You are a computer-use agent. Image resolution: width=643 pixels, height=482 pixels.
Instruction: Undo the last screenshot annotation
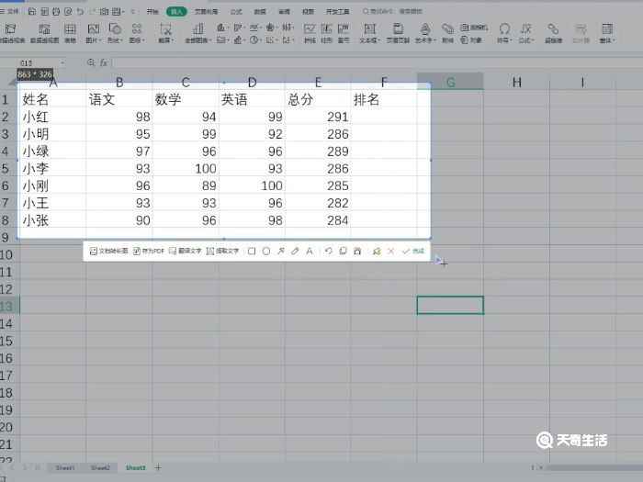328,251
